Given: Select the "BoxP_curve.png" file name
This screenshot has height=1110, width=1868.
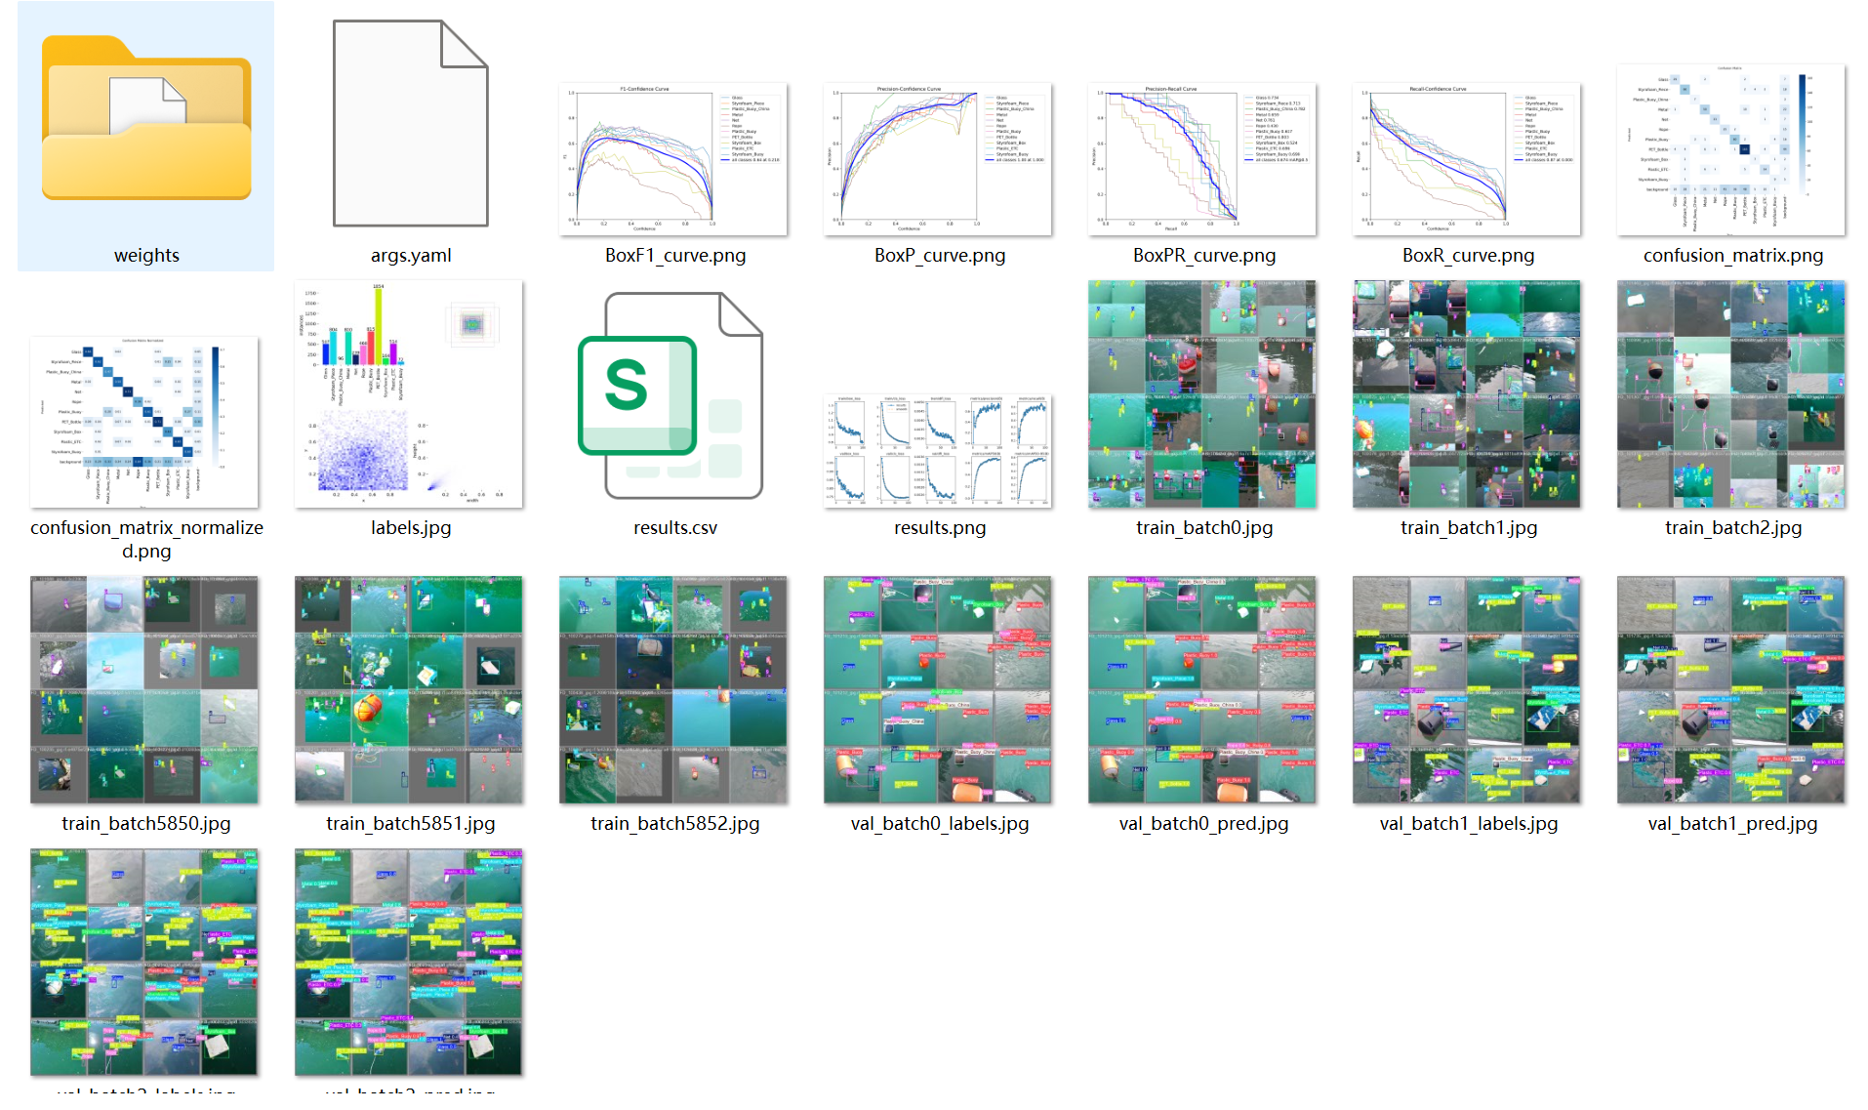Looking at the screenshot, I should click(940, 256).
